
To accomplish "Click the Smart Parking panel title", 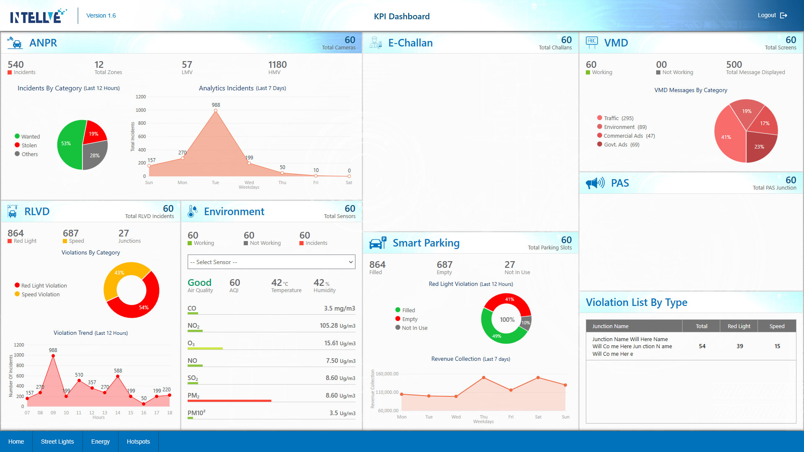I will [426, 243].
